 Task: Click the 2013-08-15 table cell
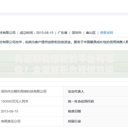[10, 111]
